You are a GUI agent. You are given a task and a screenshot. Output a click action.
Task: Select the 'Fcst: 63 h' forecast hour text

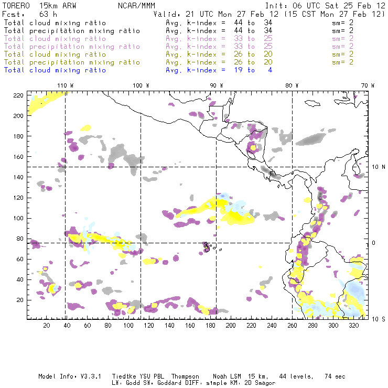(x=29, y=14)
